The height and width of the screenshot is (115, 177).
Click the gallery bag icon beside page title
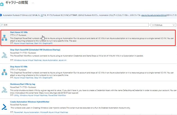(2, 4)
